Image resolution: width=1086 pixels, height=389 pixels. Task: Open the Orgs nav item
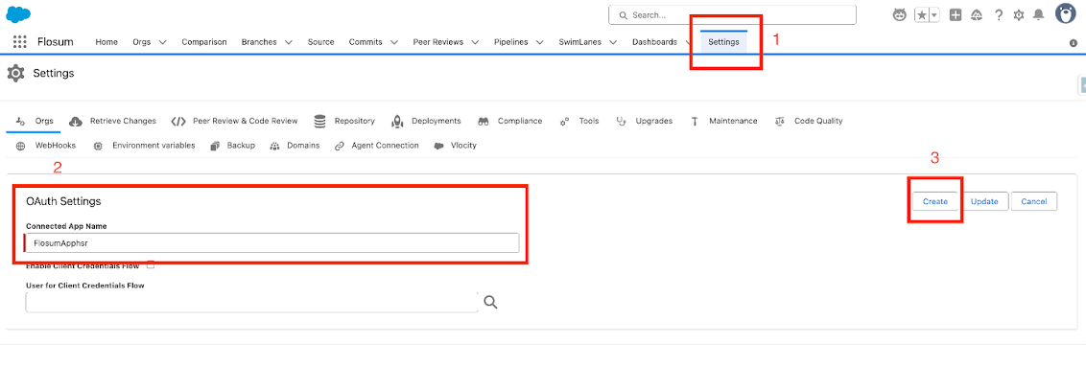pos(141,41)
